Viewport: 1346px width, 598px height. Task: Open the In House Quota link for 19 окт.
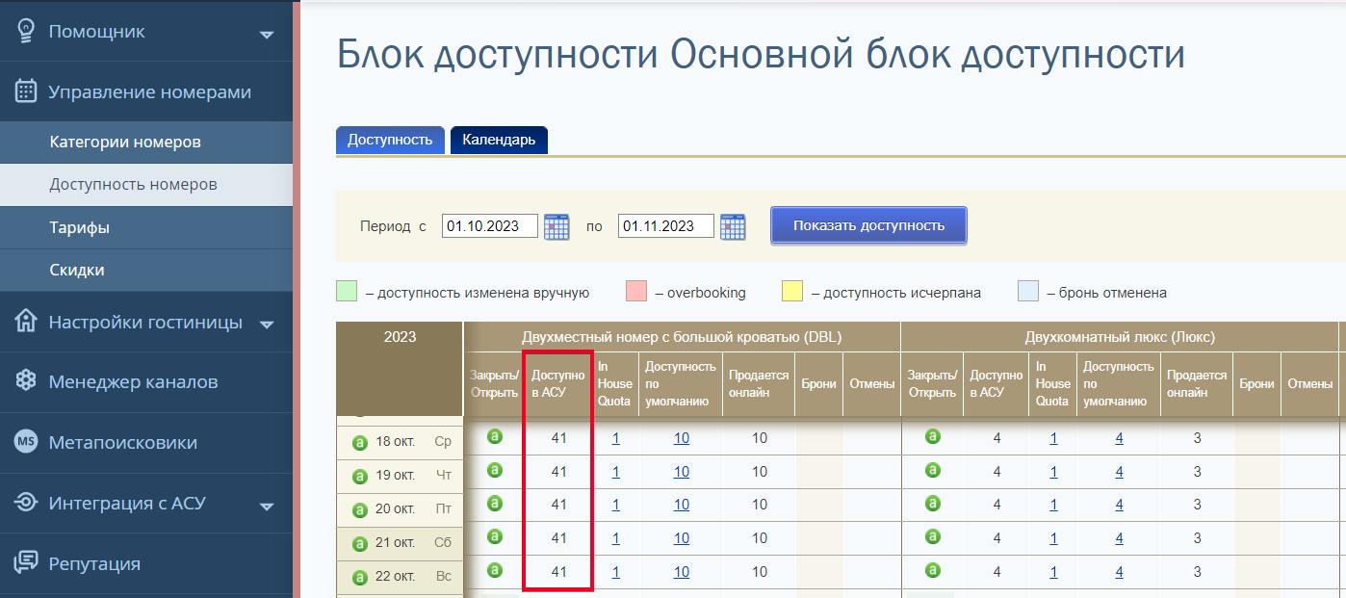616,471
